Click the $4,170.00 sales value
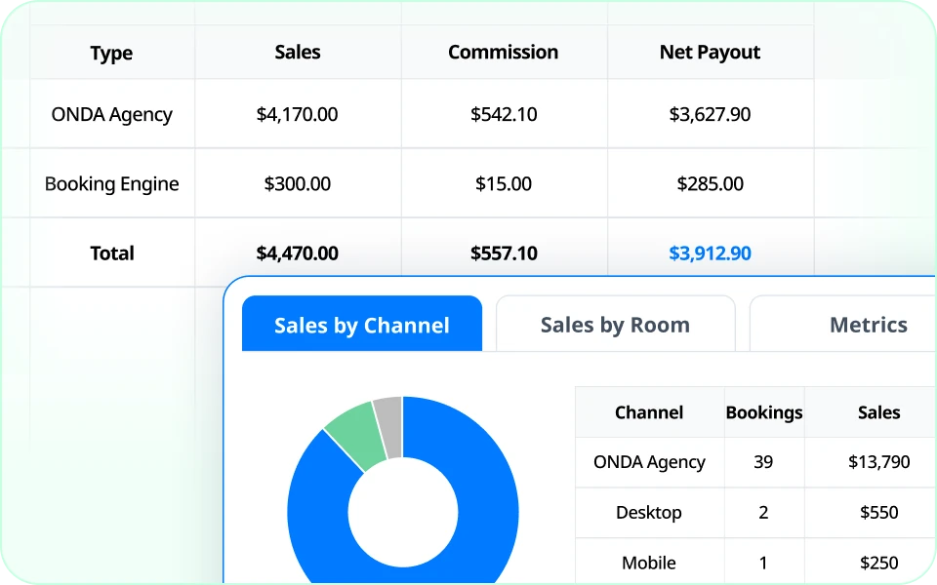The height and width of the screenshot is (585, 937). pyautogui.click(x=297, y=114)
